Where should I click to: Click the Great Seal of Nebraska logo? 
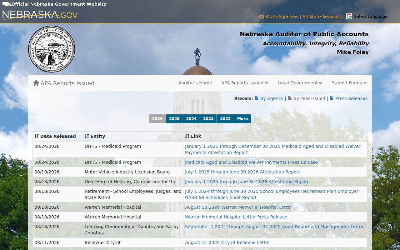coord(52,49)
